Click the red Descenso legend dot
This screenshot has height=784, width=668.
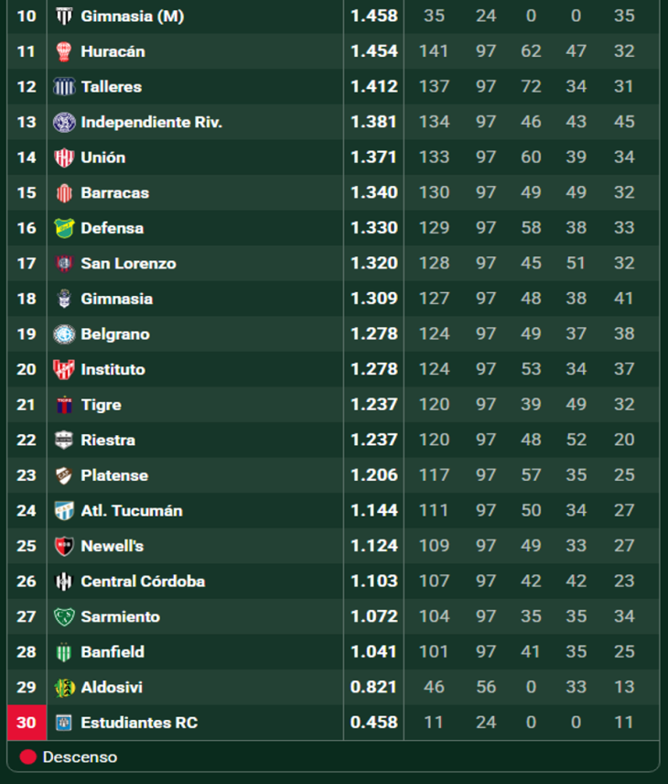[x=28, y=757]
